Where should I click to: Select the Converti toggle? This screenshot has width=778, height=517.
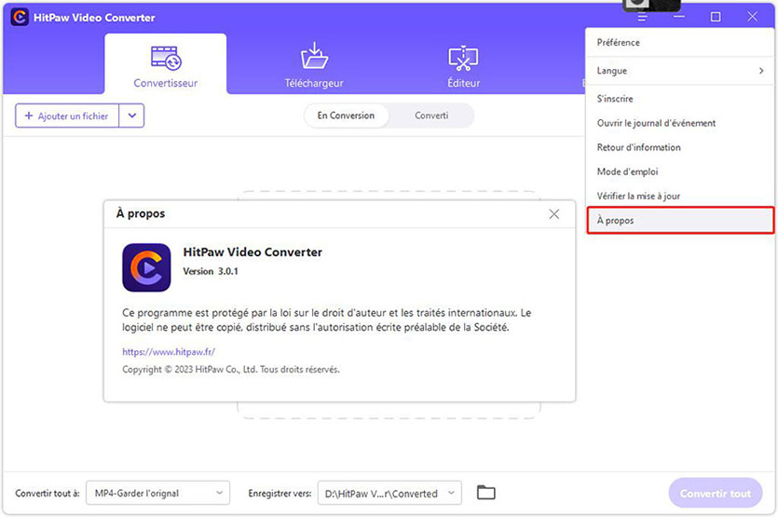click(431, 116)
